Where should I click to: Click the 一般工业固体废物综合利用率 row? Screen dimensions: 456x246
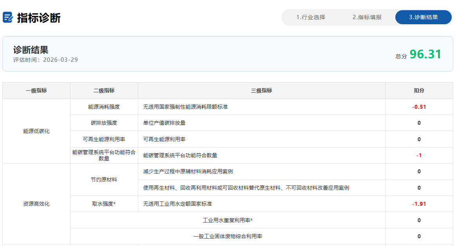[227, 236]
